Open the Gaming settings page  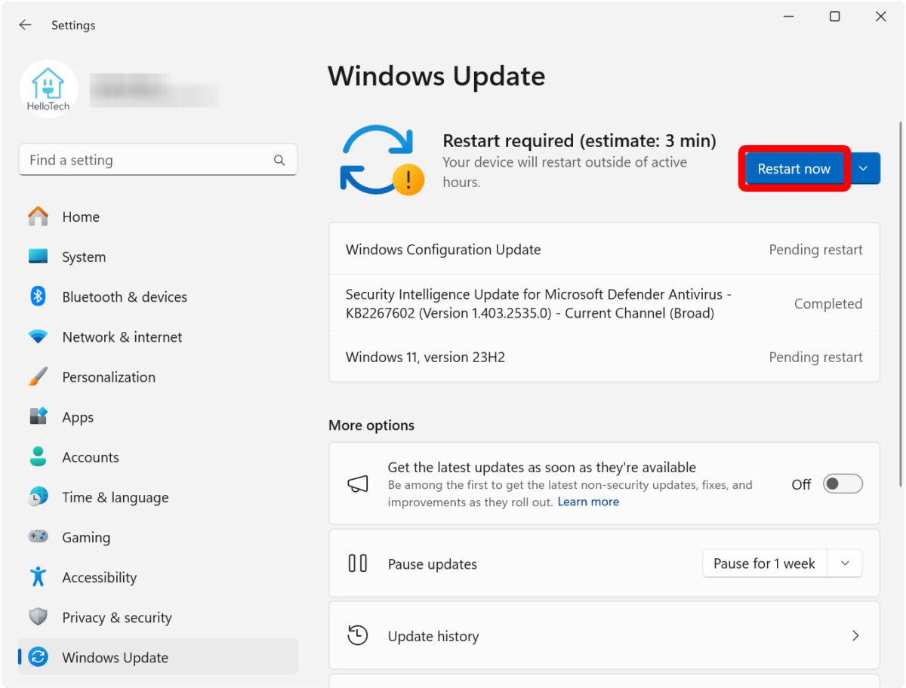(85, 537)
